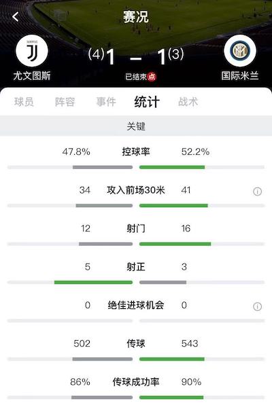Switch to the 球员 tab
The image size is (272, 404).
click(x=24, y=102)
